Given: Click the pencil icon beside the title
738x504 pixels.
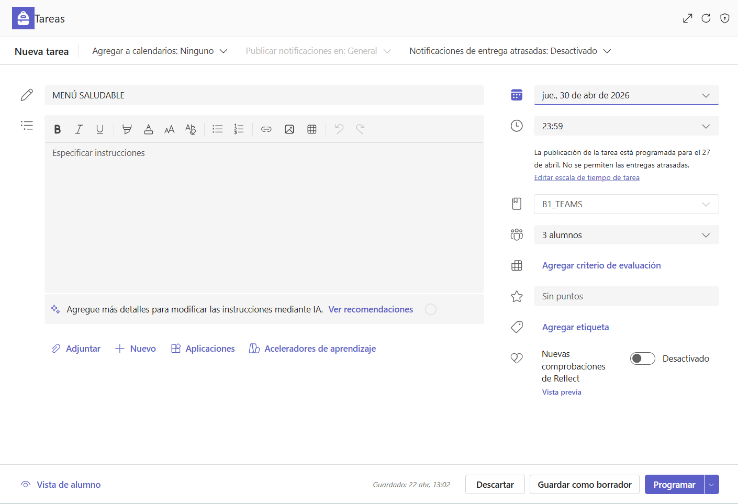Looking at the screenshot, I should [x=27, y=95].
